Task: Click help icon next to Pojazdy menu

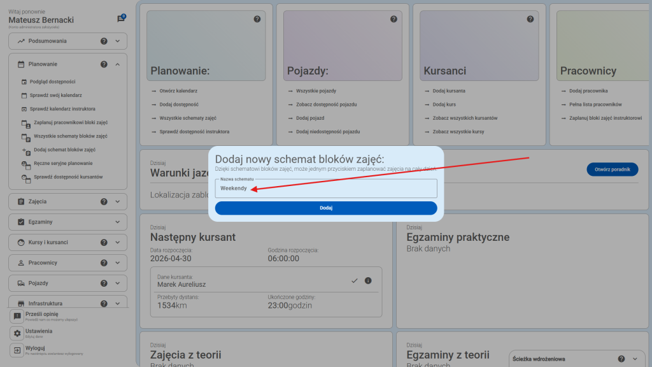Action: click(104, 284)
